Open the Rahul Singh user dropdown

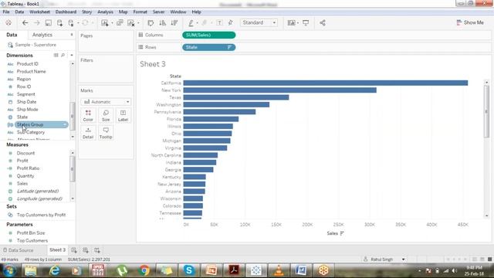(x=403, y=259)
